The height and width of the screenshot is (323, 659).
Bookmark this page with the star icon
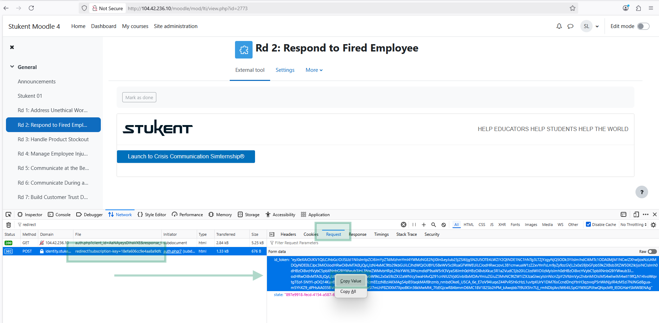[573, 8]
